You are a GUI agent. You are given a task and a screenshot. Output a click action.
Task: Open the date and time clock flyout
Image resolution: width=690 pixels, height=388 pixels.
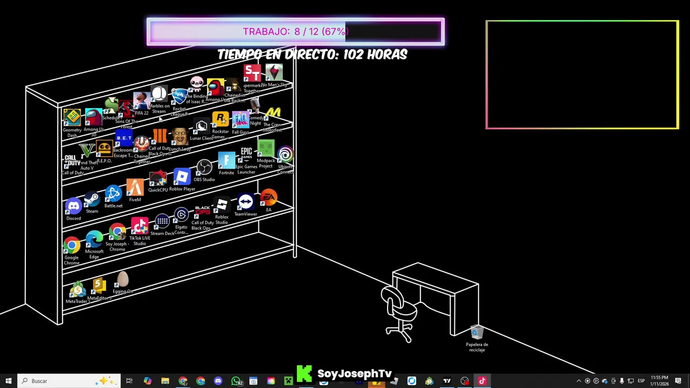[659, 380]
